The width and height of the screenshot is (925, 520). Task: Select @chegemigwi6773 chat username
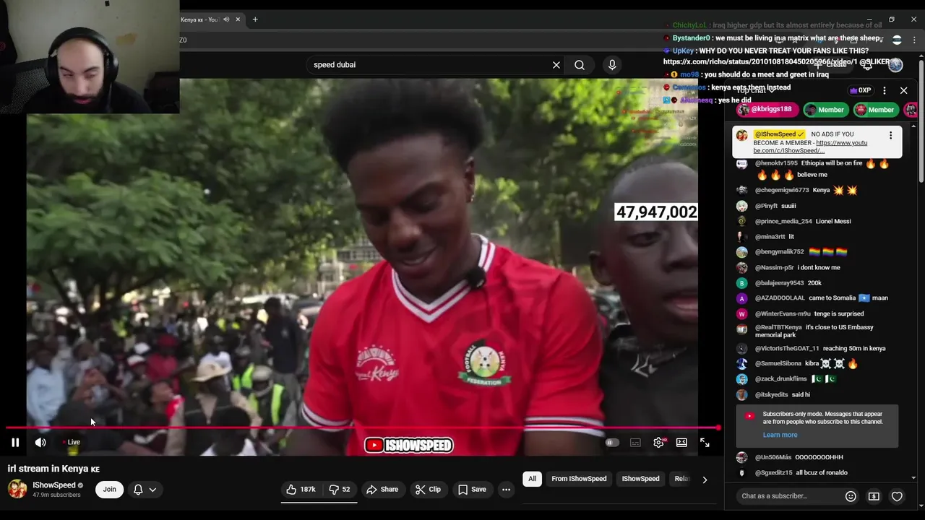point(782,191)
